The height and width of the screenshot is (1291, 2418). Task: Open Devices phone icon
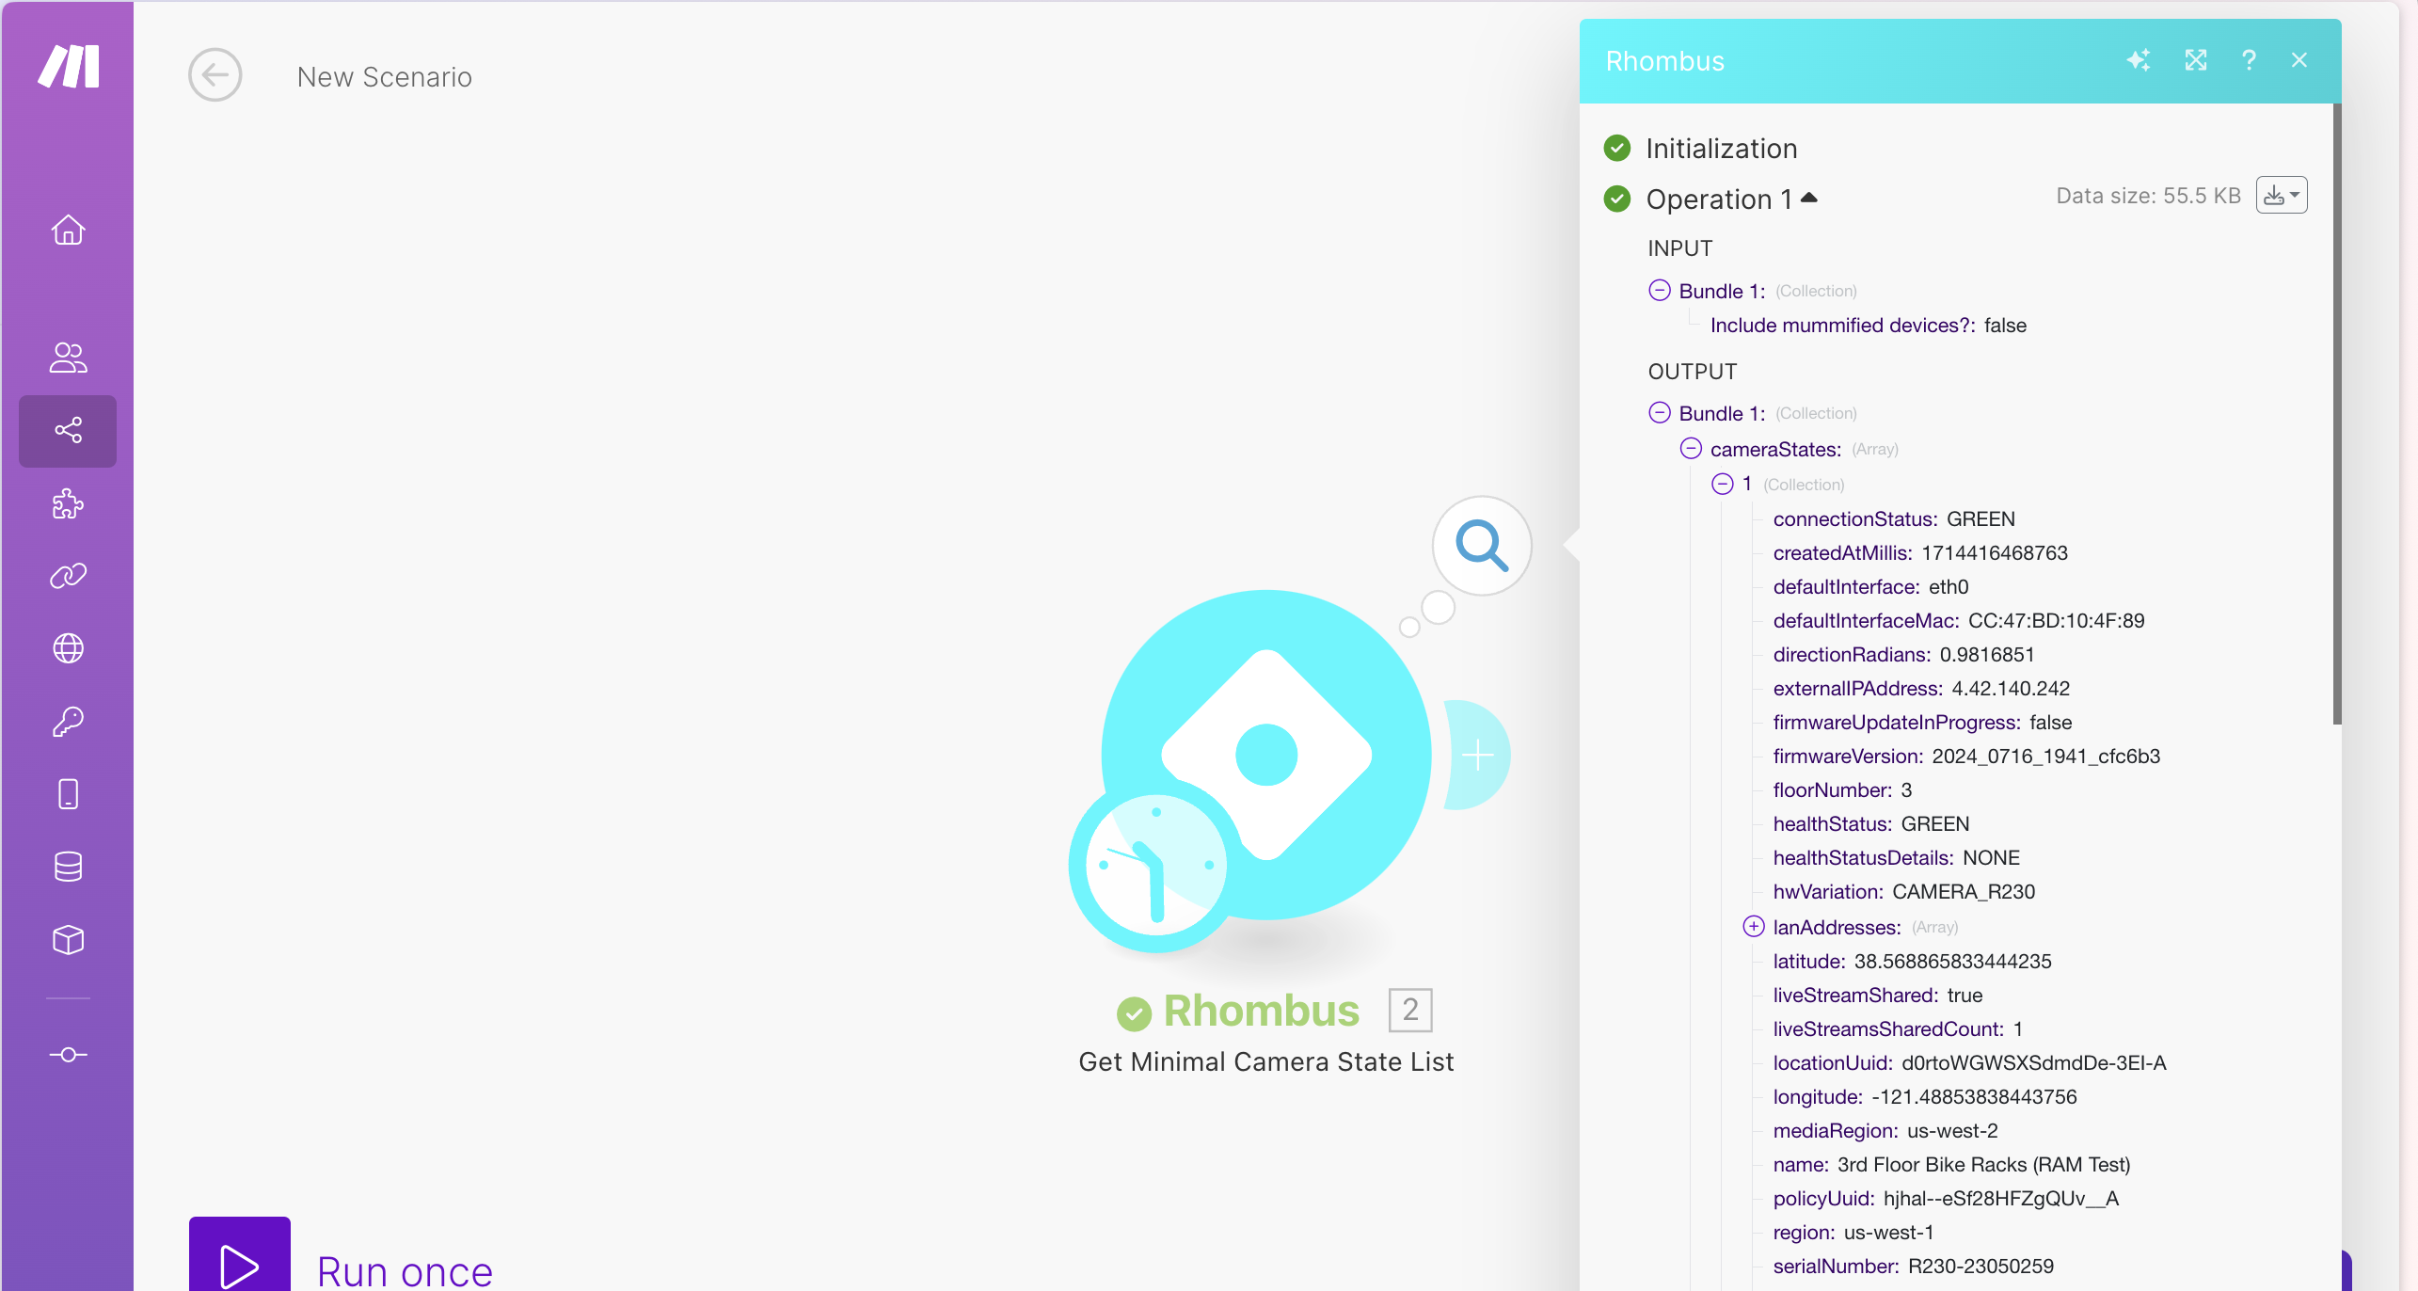tap(68, 794)
